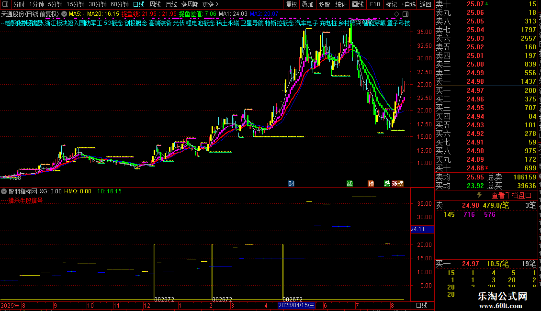Viewport: 541px width, 311px height.
Task: Open the 股朋指标网 indicator dropdown circle
Action: coord(4,191)
